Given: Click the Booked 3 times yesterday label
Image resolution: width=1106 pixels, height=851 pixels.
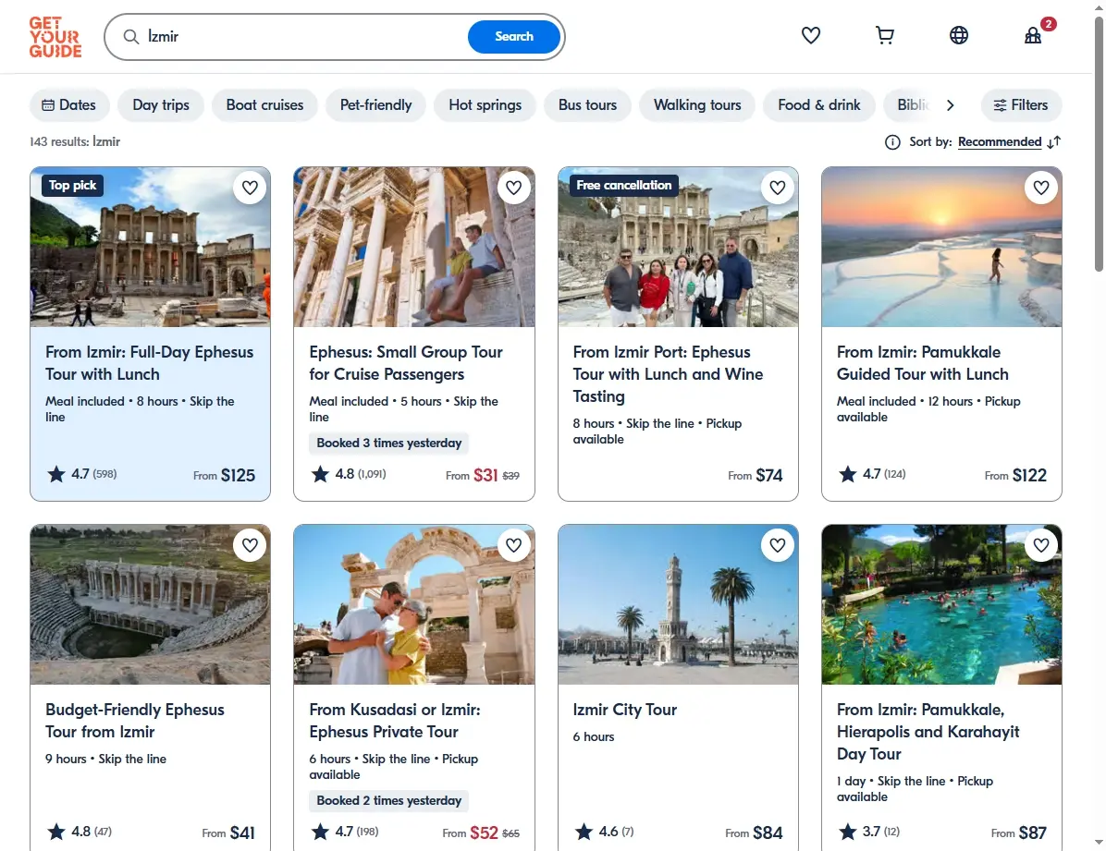Looking at the screenshot, I should click(389, 443).
